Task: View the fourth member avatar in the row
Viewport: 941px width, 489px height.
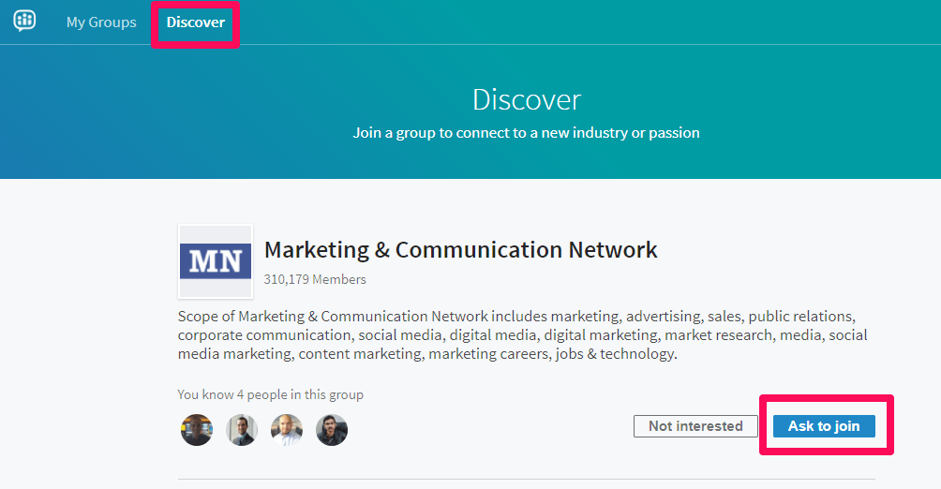Action: [x=332, y=430]
